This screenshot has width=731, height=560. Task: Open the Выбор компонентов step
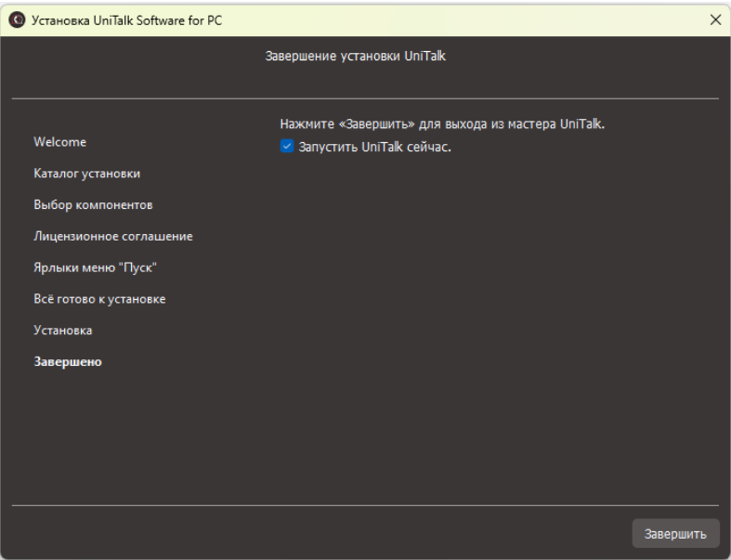point(93,204)
